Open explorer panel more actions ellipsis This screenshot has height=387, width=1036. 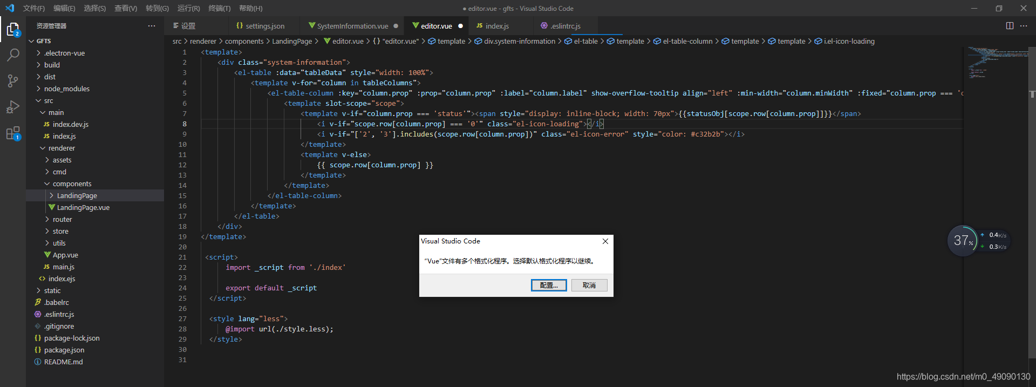point(152,26)
